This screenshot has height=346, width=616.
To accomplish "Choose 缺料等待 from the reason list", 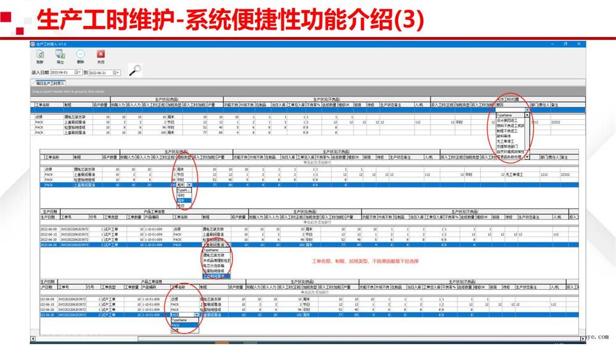I will (x=510, y=136).
